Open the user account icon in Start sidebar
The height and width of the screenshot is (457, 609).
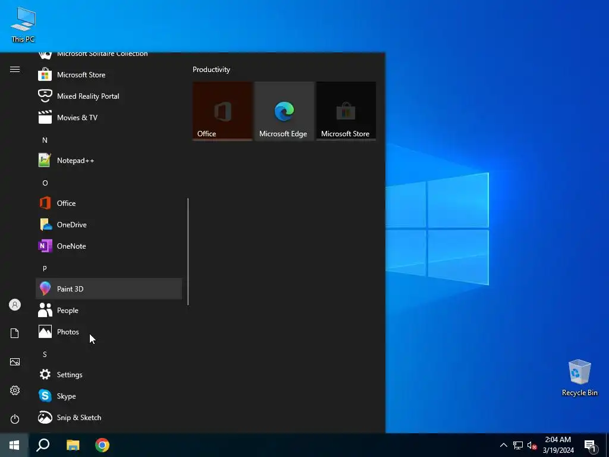pyautogui.click(x=15, y=305)
